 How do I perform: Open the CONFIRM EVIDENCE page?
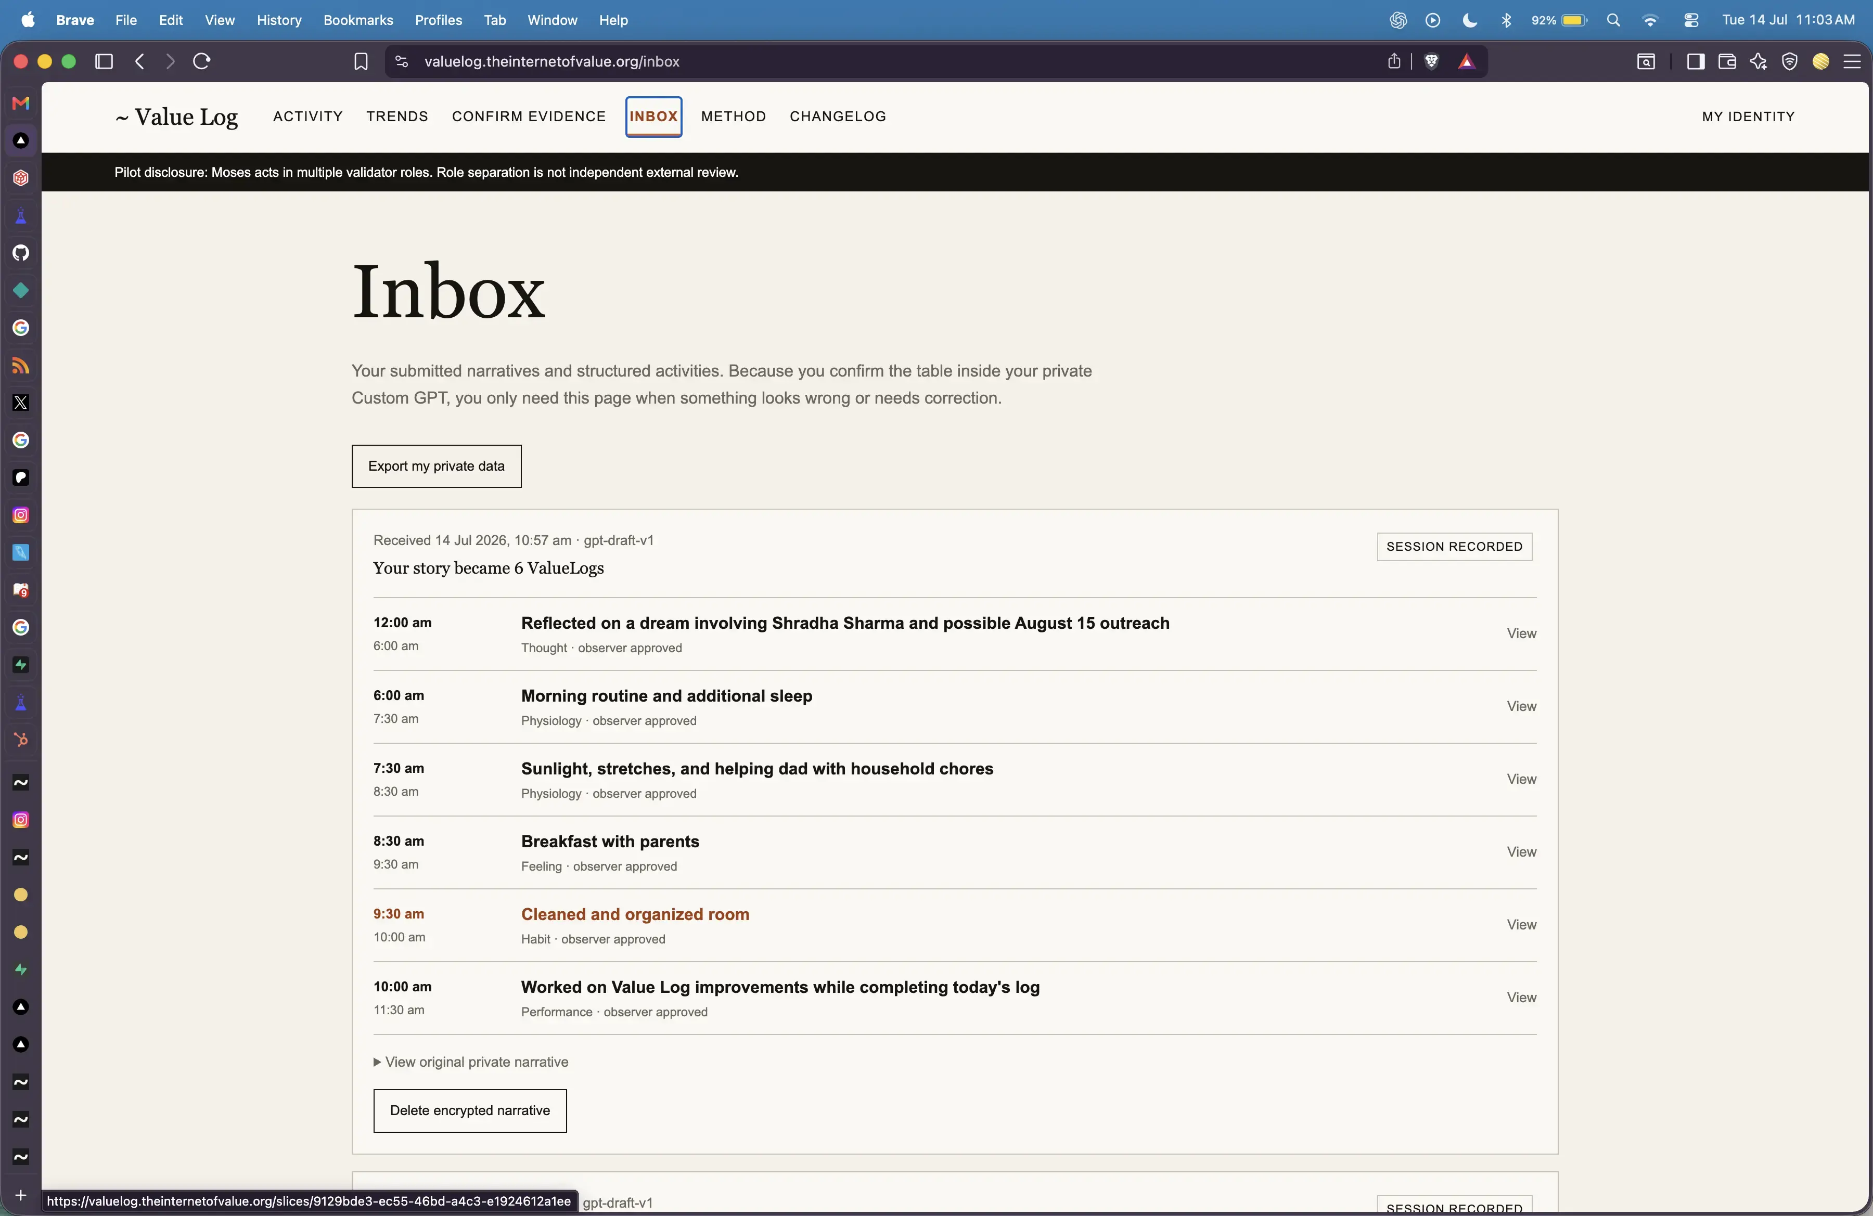pyautogui.click(x=529, y=117)
